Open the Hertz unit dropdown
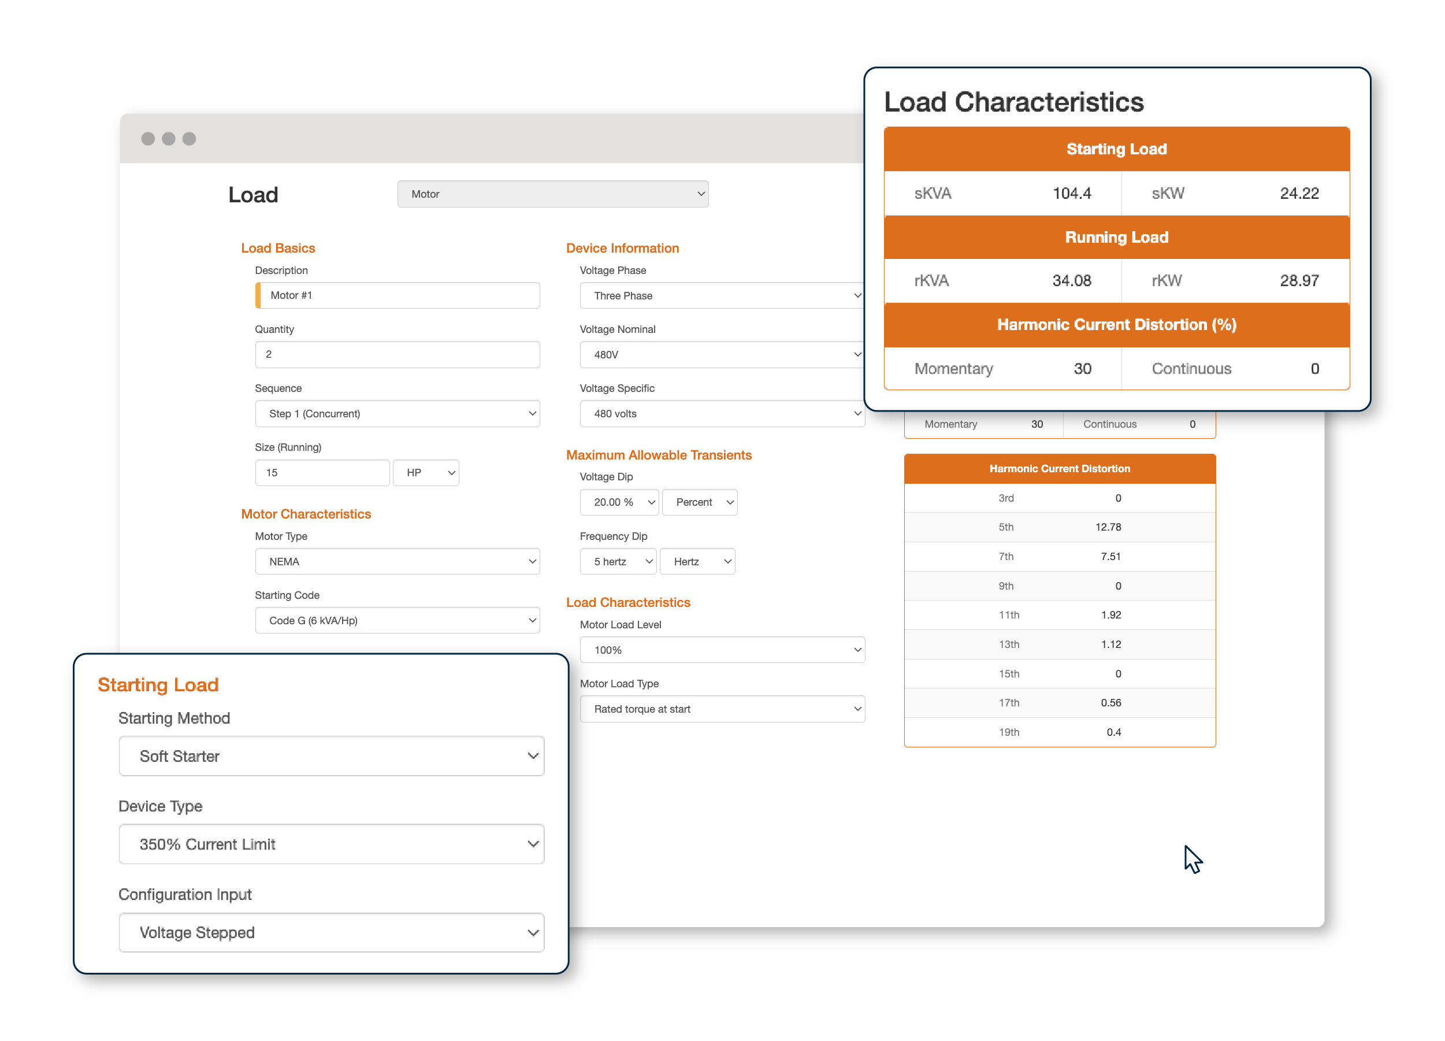Viewport: 1445px width, 1041px height. 697,562
